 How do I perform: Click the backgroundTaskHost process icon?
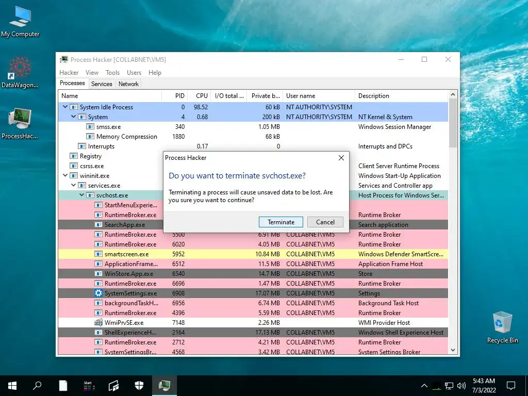pos(98,303)
